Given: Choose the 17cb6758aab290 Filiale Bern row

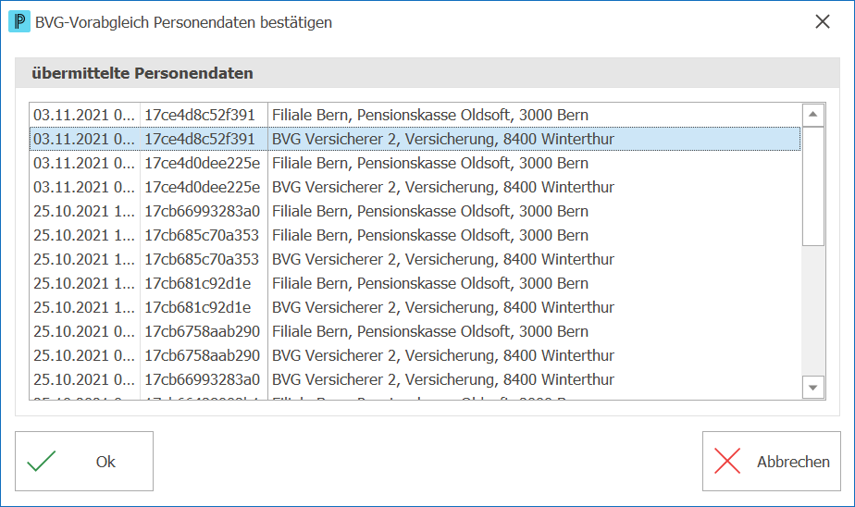Looking at the screenshot, I should click(415, 331).
